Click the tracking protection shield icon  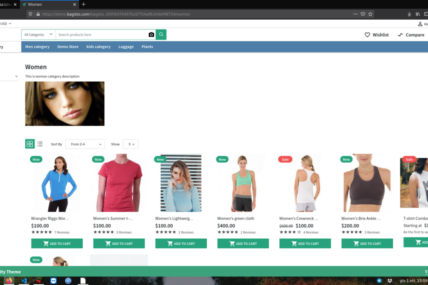click(30, 14)
